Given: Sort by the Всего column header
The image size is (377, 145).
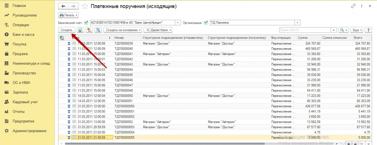Looking at the screenshot, I should [362, 38].
